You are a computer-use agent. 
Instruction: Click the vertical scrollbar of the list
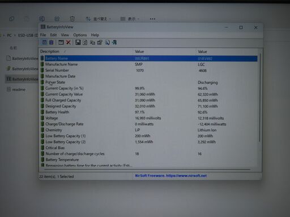(260, 98)
